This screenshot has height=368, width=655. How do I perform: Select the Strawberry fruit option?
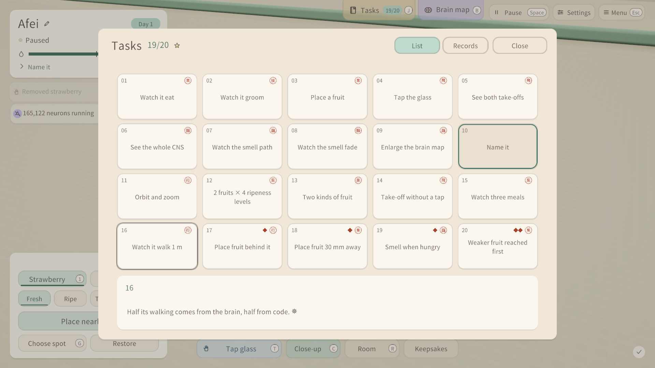point(52,279)
